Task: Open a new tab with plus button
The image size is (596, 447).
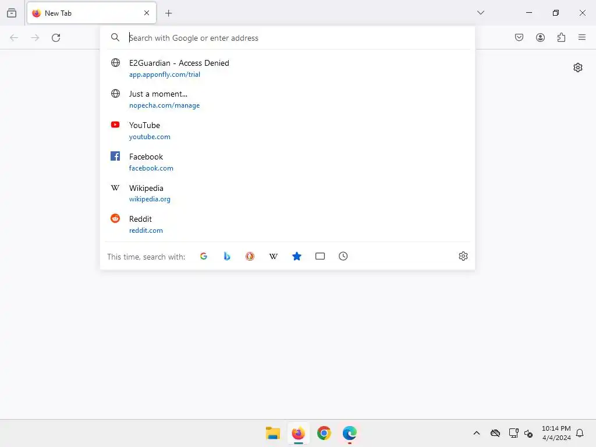Action: point(168,13)
